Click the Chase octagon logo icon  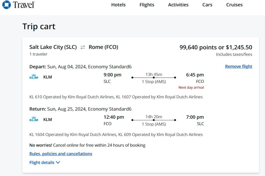(6, 5)
